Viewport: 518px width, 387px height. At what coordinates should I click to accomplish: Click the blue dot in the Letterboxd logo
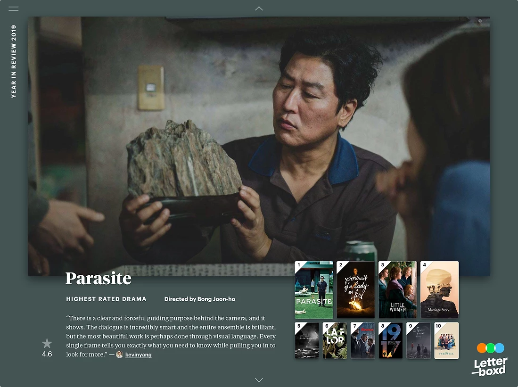500,347
